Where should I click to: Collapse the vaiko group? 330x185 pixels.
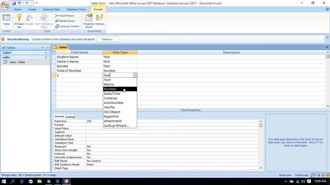[46, 57]
